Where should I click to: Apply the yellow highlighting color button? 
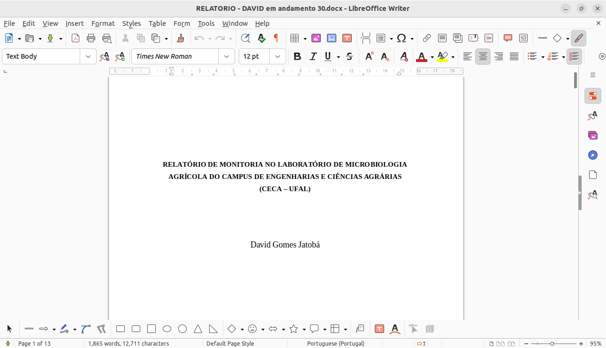point(442,57)
